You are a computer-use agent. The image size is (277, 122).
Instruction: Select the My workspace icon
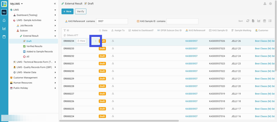coord(4,12)
